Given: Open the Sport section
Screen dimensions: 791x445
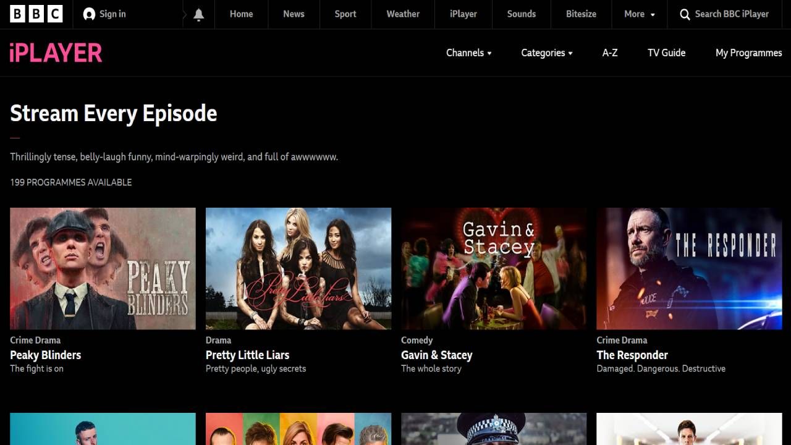Looking at the screenshot, I should [x=345, y=14].
